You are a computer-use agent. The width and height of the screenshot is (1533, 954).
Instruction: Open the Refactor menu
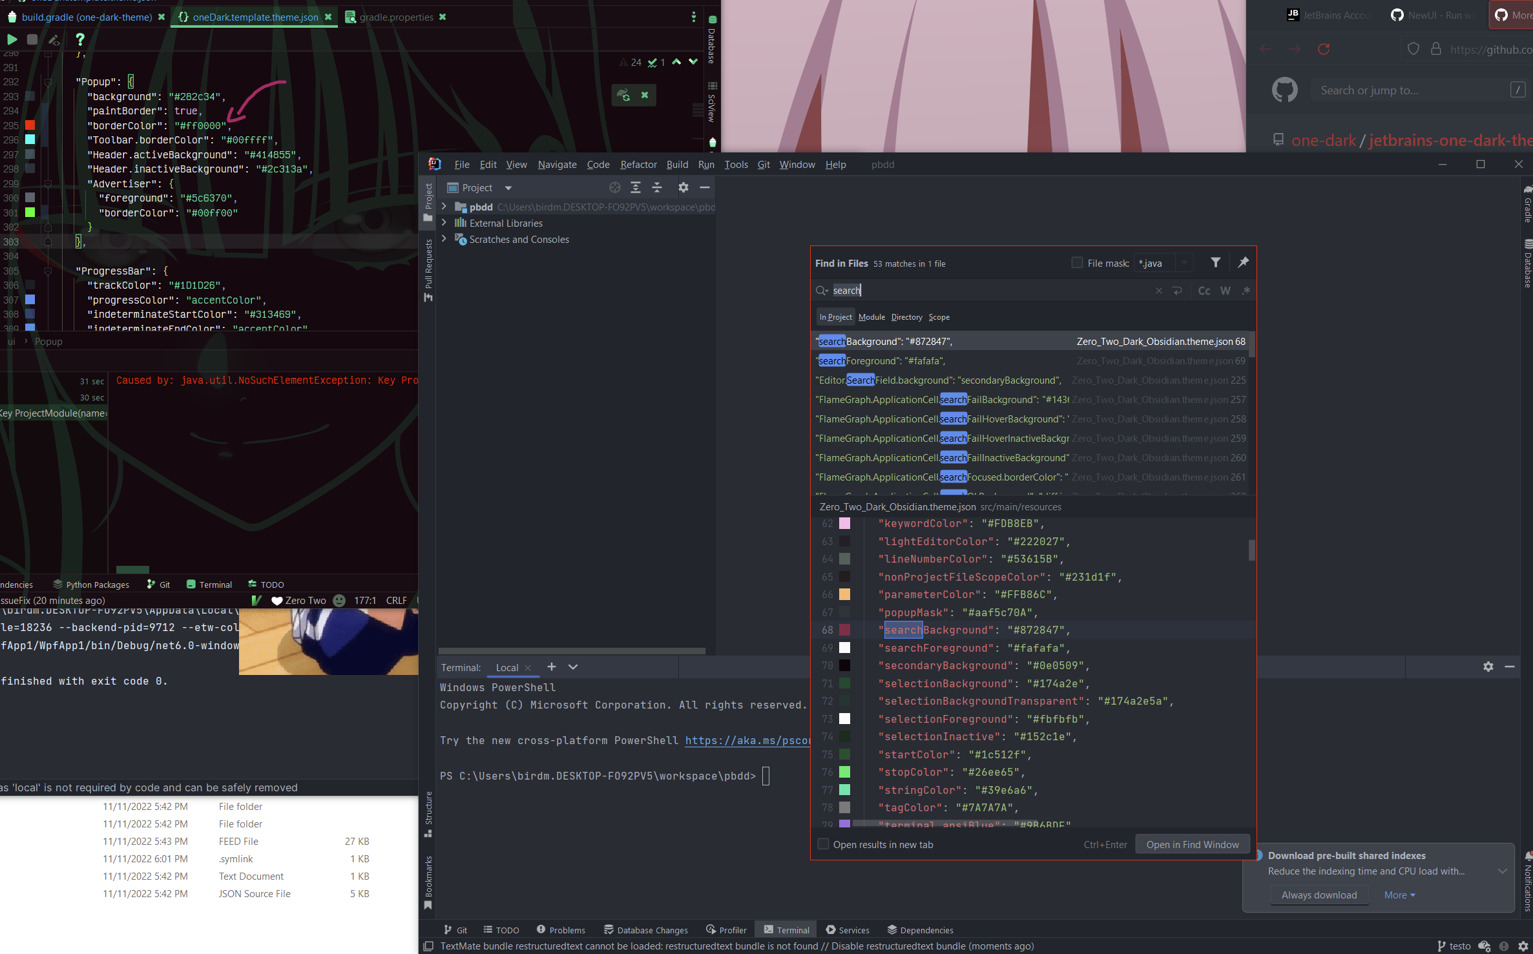click(638, 165)
